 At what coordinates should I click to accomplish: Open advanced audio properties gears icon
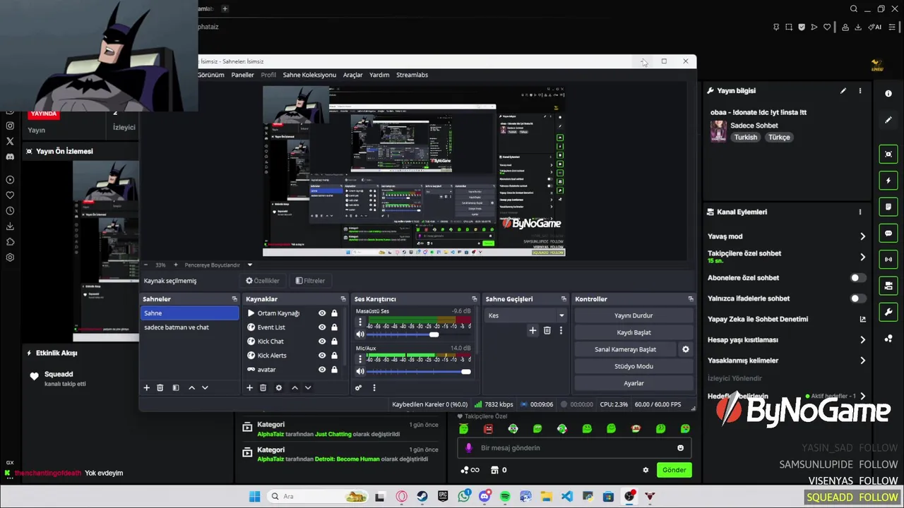coord(359,387)
